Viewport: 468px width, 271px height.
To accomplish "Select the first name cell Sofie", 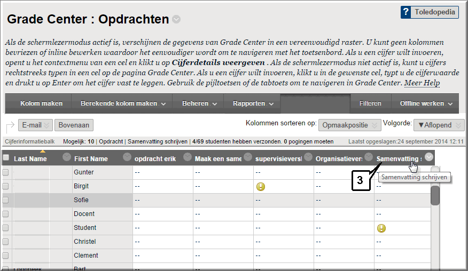I will tap(81, 200).
